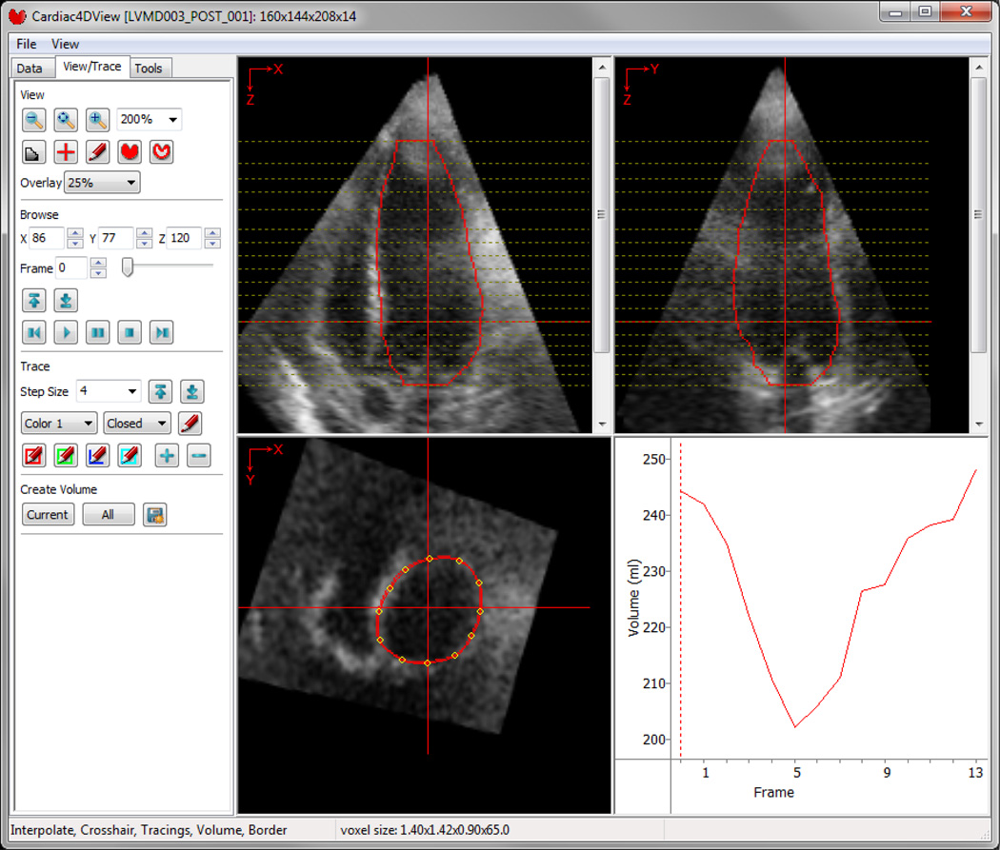
Task: Toggle the solid red heart volume button
Action: coord(130,152)
